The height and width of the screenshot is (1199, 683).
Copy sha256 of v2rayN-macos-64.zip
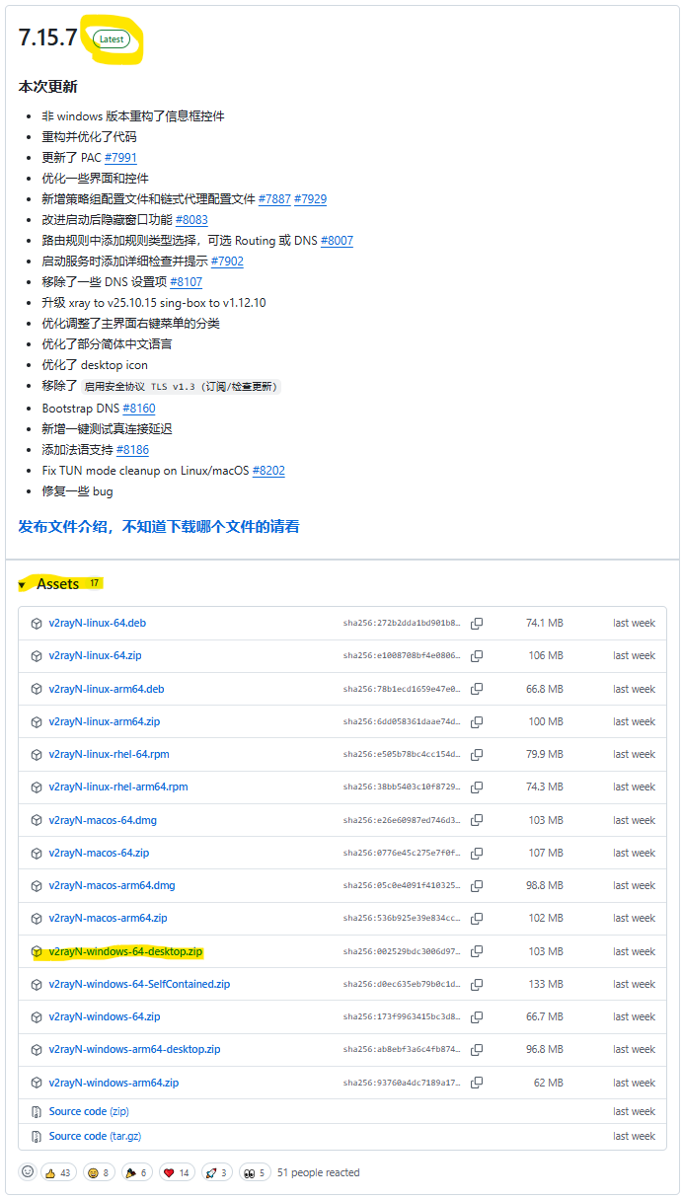tap(477, 854)
